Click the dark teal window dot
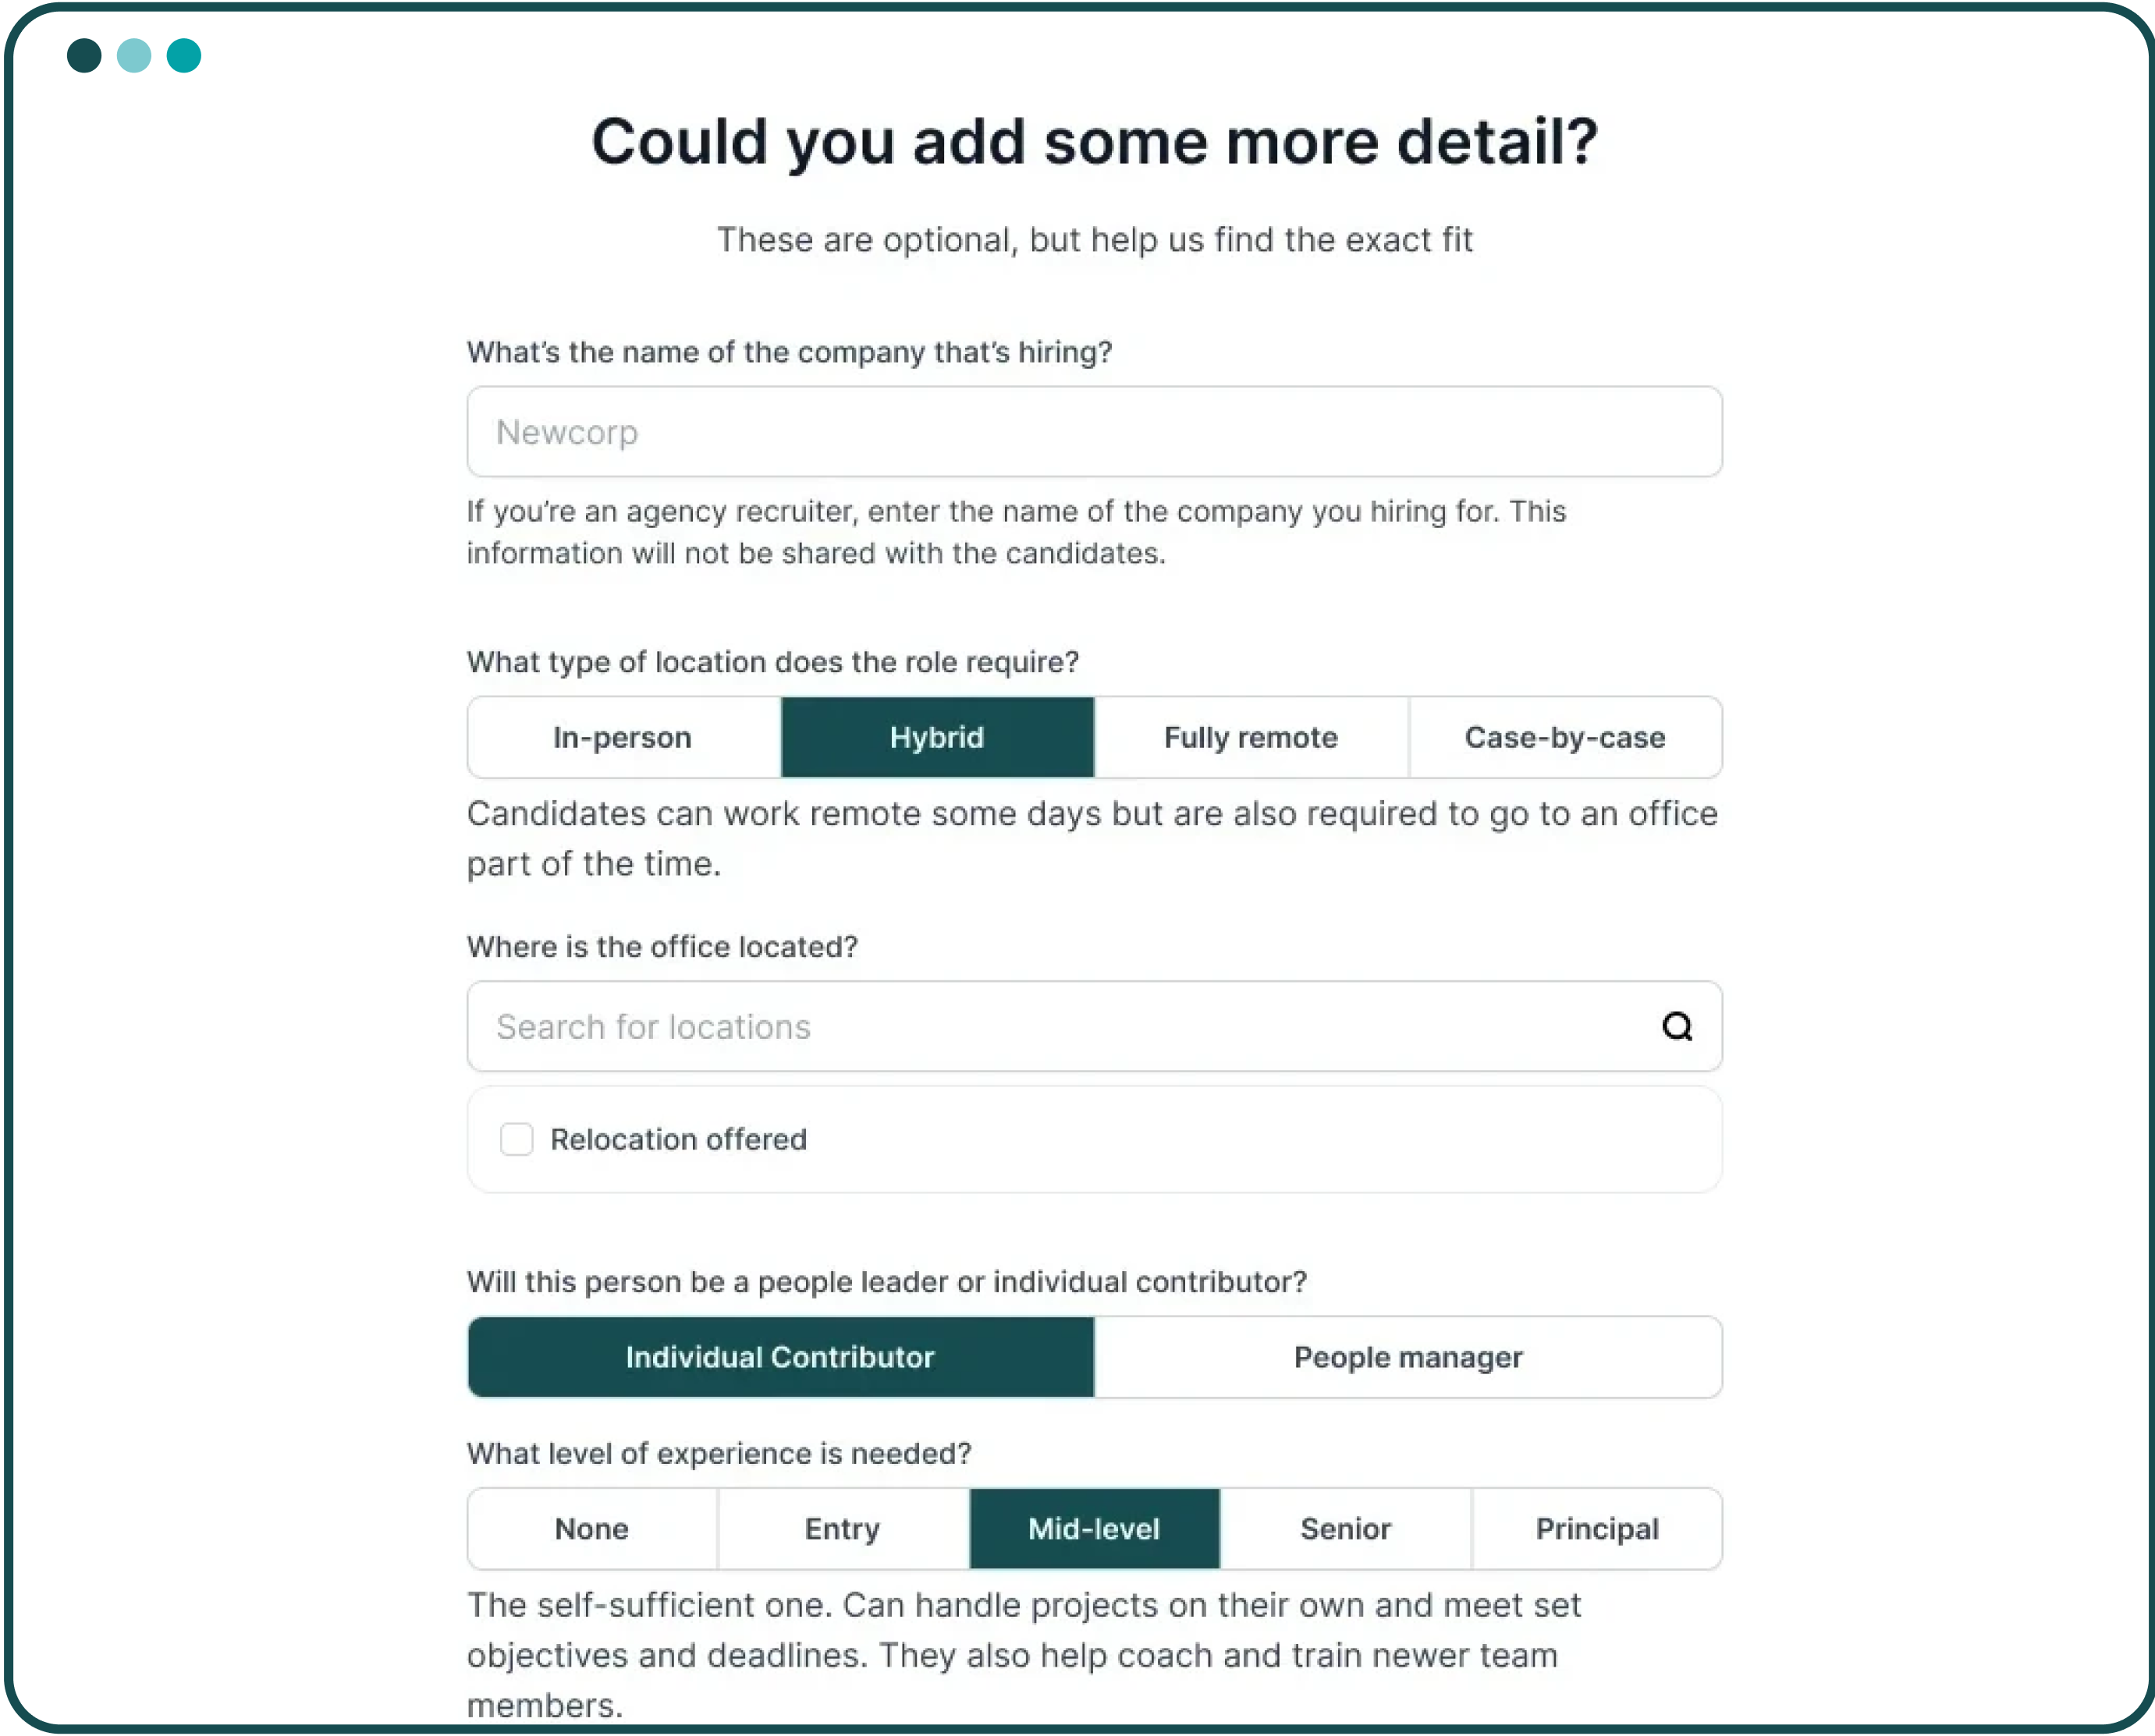The width and height of the screenshot is (2155, 1736). tap(84, 55)
